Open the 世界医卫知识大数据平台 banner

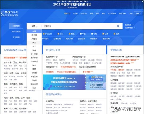(96, 86)
